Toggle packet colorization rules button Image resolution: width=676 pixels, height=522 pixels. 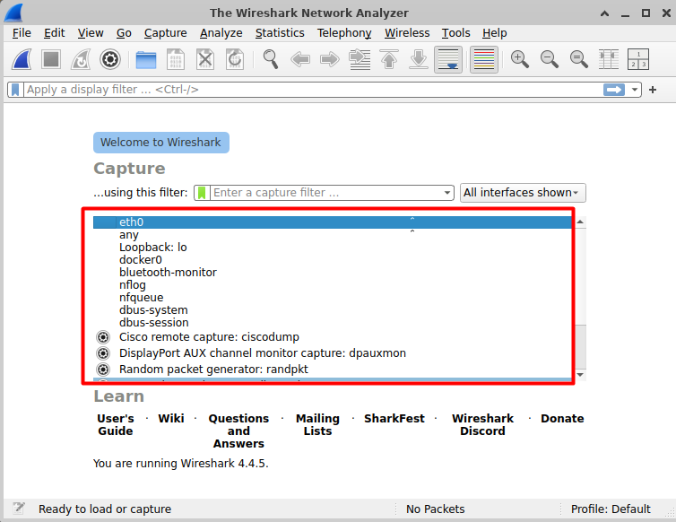pos(484,59)
